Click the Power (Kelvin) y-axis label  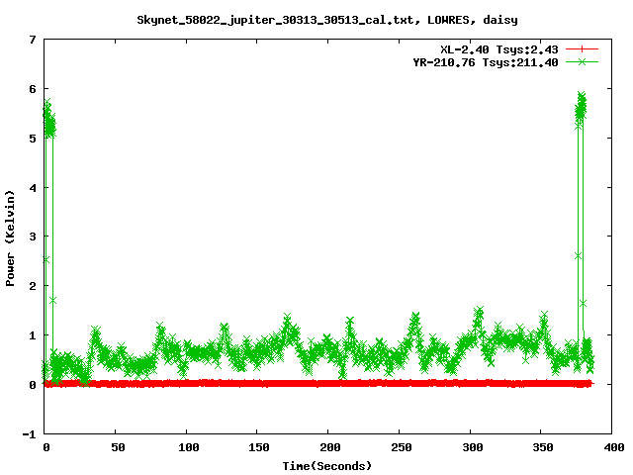(x=11, y=237)
